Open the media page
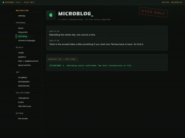The width and height of the screenshot is (185, 138). pos(21,53)
